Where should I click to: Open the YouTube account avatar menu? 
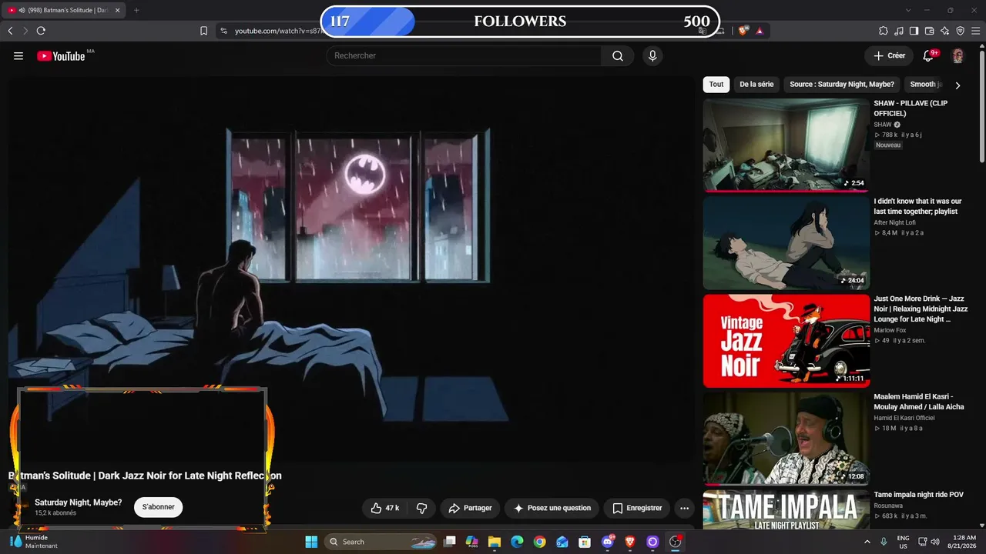click(x=957, y=56)
